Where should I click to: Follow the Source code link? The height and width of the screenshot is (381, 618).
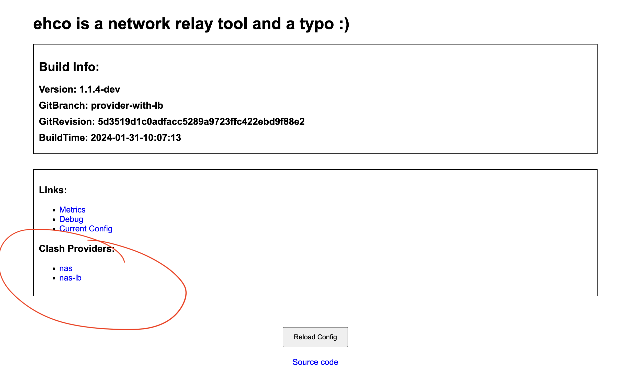coord(315,362)
